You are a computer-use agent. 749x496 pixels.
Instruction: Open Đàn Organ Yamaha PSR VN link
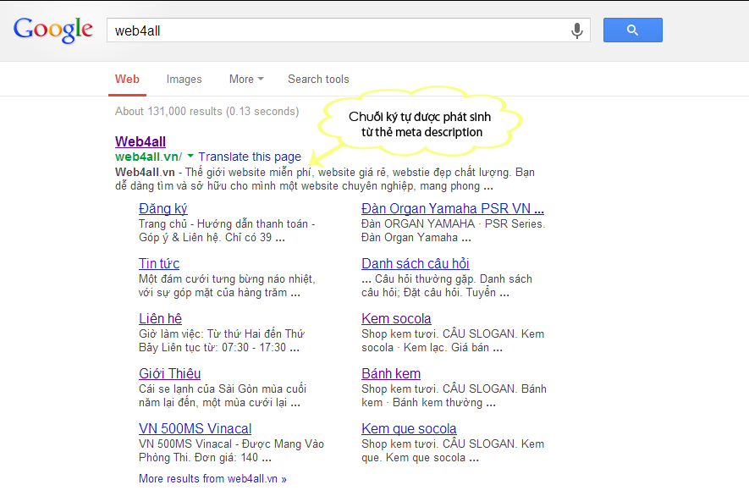[452, 209]
